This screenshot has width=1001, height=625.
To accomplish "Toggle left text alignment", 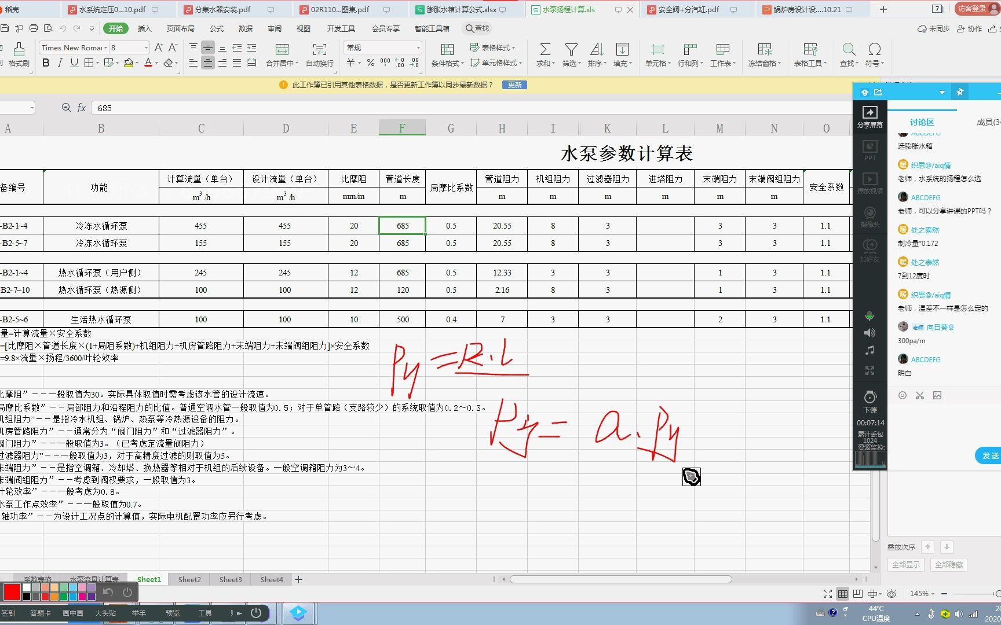I will pos(193,62).
